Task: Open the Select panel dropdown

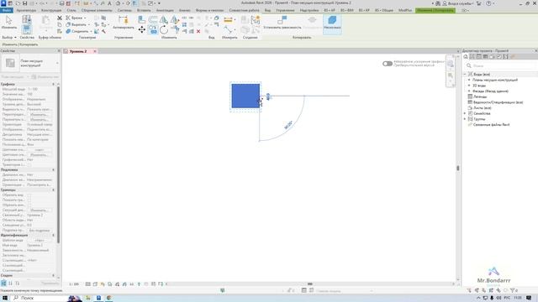Action: [x=9, y=37]
